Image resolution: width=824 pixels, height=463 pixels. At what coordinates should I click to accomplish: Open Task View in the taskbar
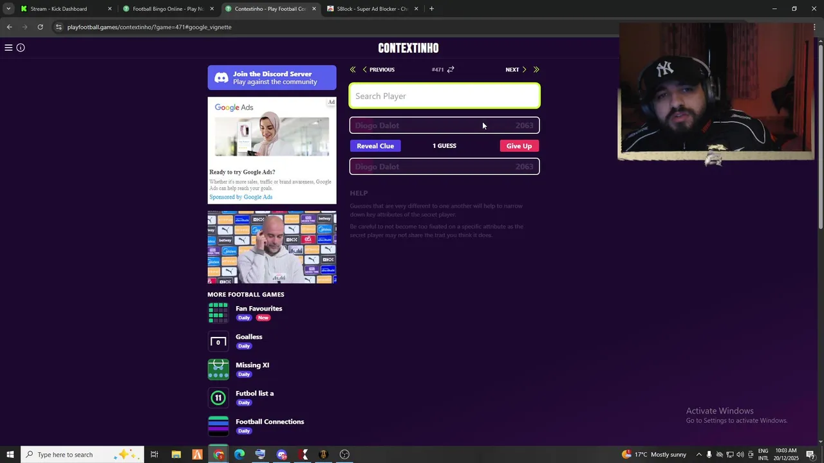click(x=154, y=455)
